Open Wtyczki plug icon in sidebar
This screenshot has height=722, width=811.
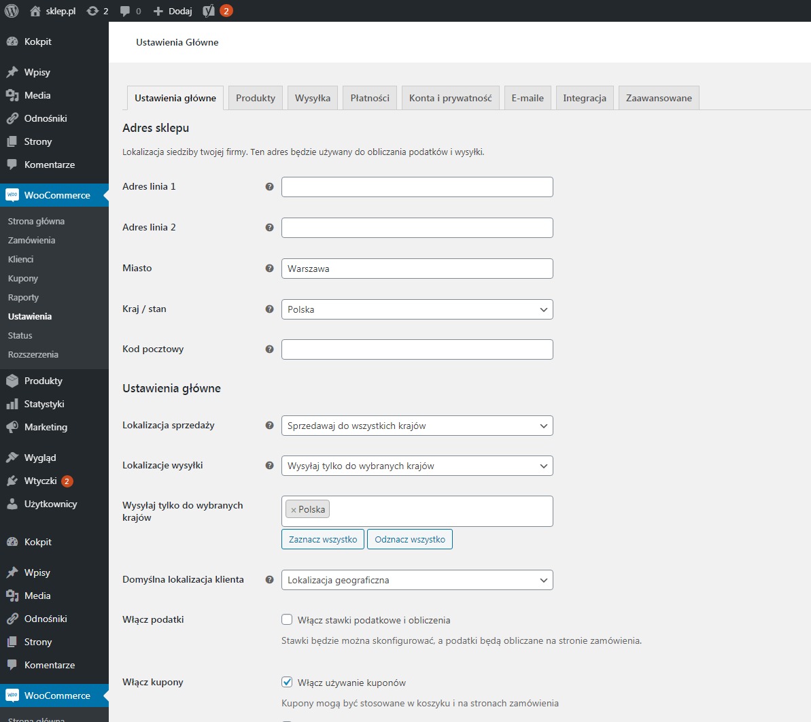point(12,481)
